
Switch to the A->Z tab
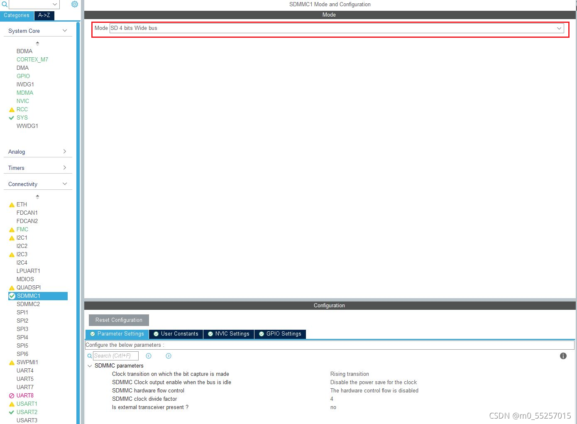[44, 15]
